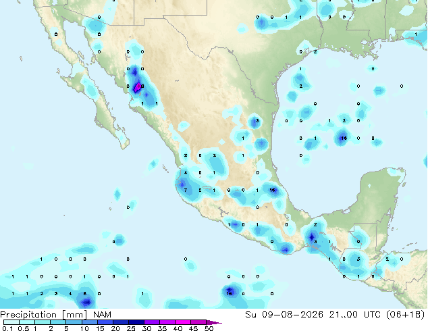The image size is (428, 331).
Task: Click the legend label '10'
Action: click(84, 328)
